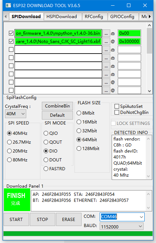Click the Default button
Image resolution: width=156 pixels, height=243 pixels.
point(57,115)
